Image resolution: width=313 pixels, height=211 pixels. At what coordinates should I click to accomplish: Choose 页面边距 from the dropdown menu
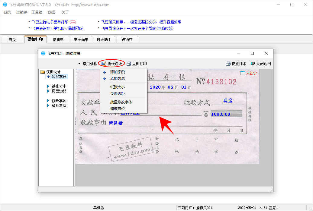point(124,94)
